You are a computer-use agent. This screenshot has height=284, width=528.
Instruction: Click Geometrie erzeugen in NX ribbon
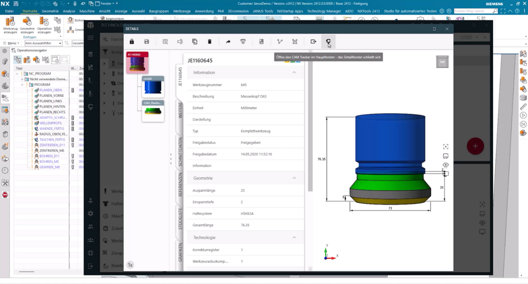27,25
